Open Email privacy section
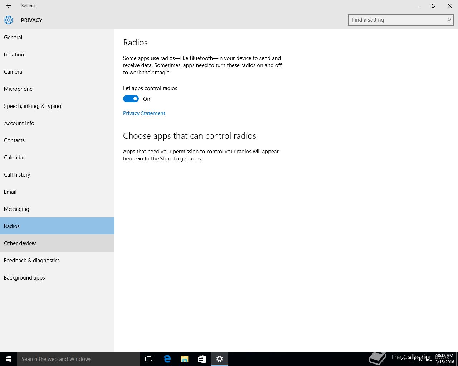The image size is (458, 366). pyautogui.click(x=57, y=192)
